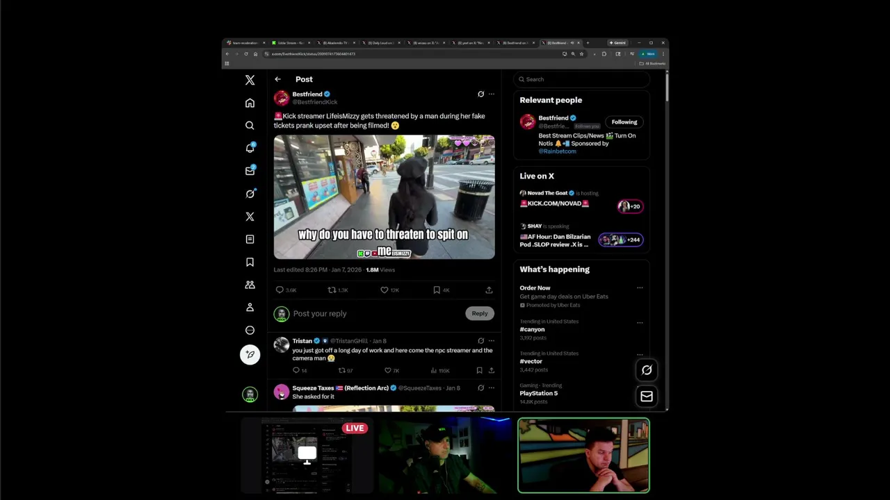Open Bestfriend profile name on post

[307, 94]
